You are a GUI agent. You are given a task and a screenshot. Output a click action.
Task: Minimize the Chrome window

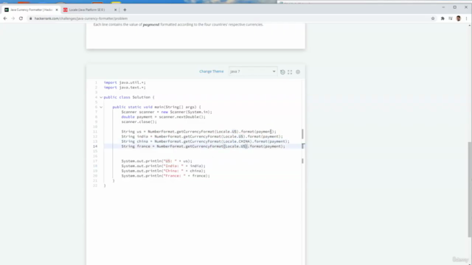click(x=443, y=7)
